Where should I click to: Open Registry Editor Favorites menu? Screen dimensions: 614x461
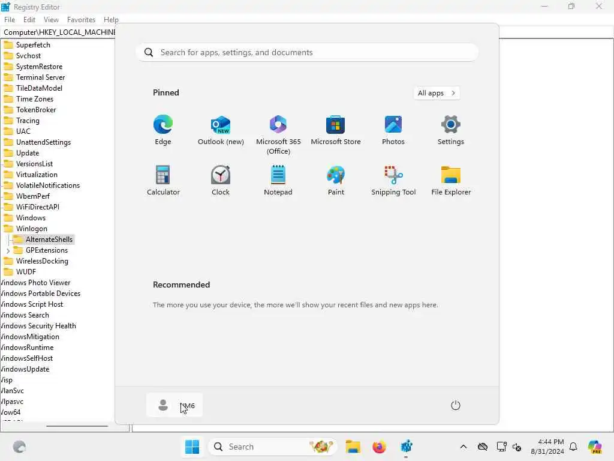81,20
